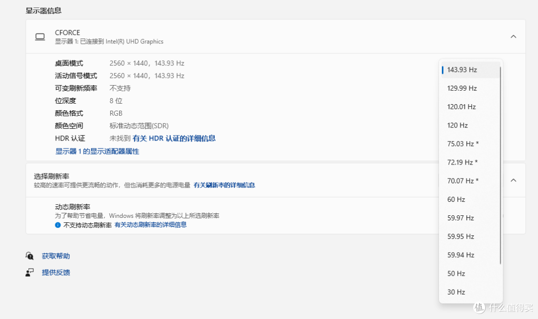Choose 120.01 Hz in the list

tap(470, 107)
